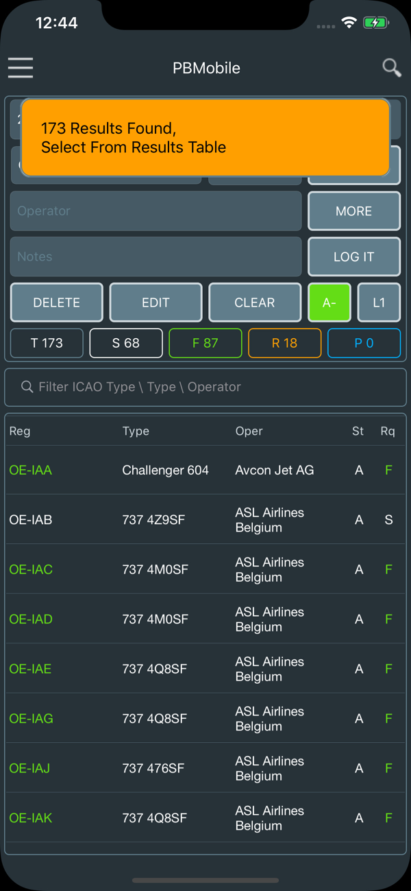Click the PBMobile title

tap(206, 68)
